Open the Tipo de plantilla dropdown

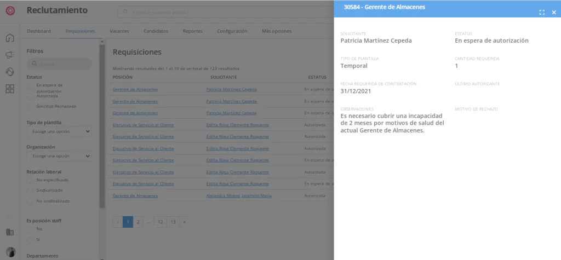[x=59, y=131]
